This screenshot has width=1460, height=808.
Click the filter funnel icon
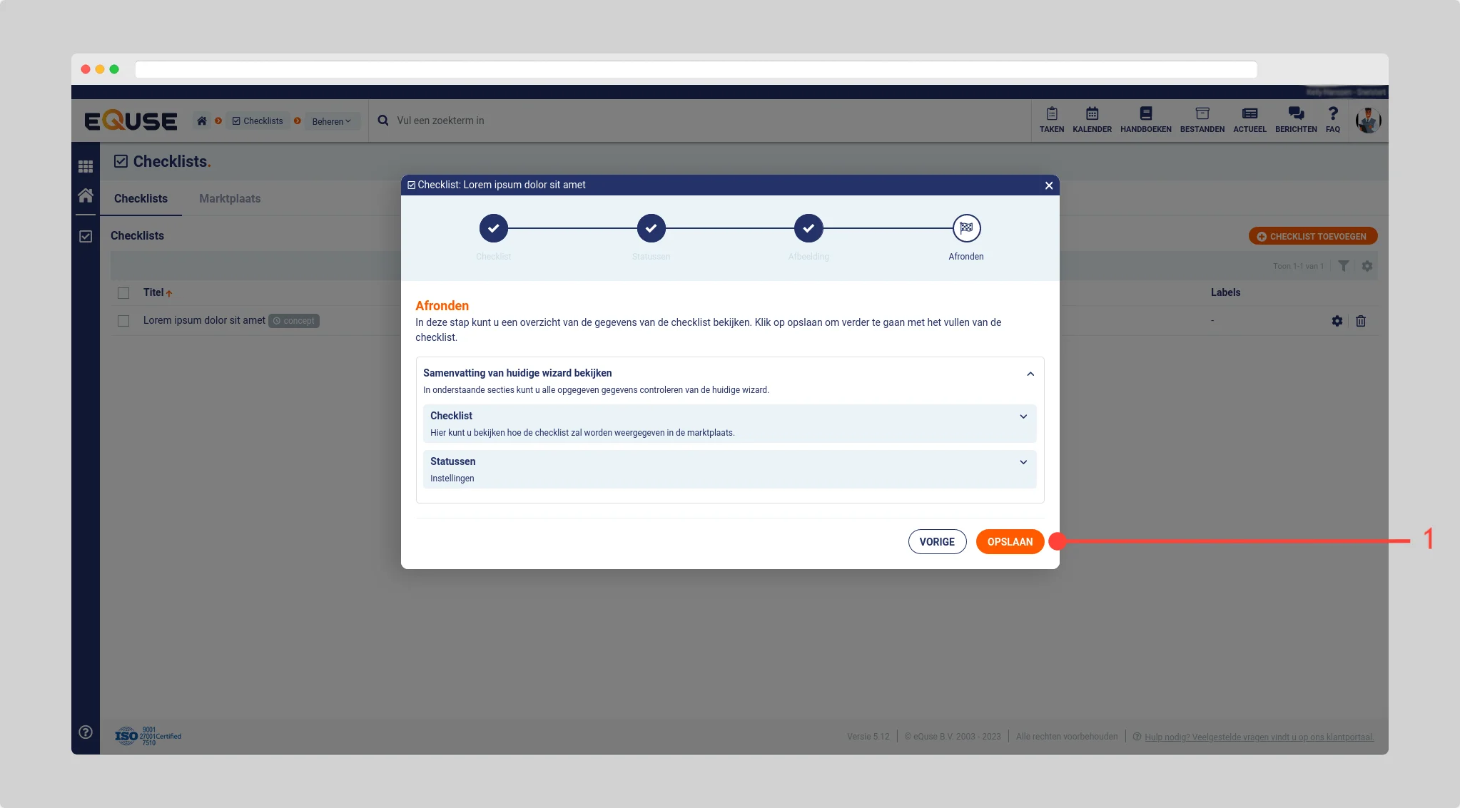(1344, 266)
